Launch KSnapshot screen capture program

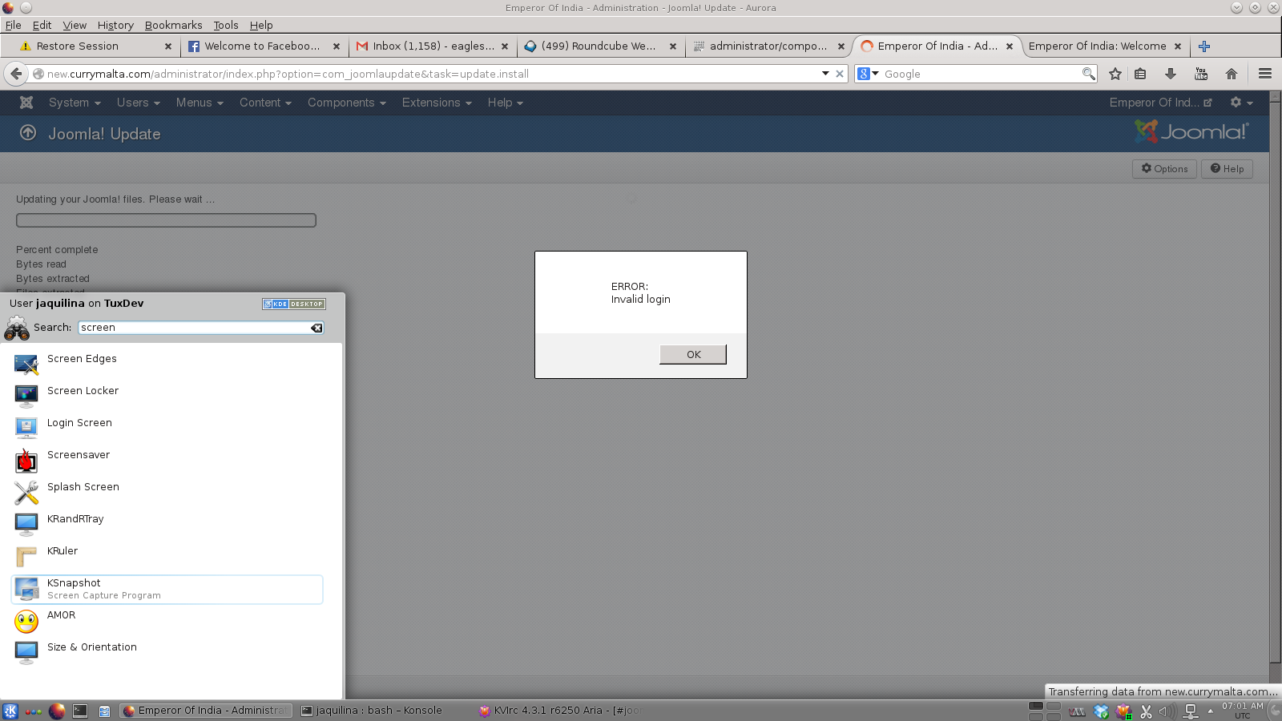[x=167, y=589]
